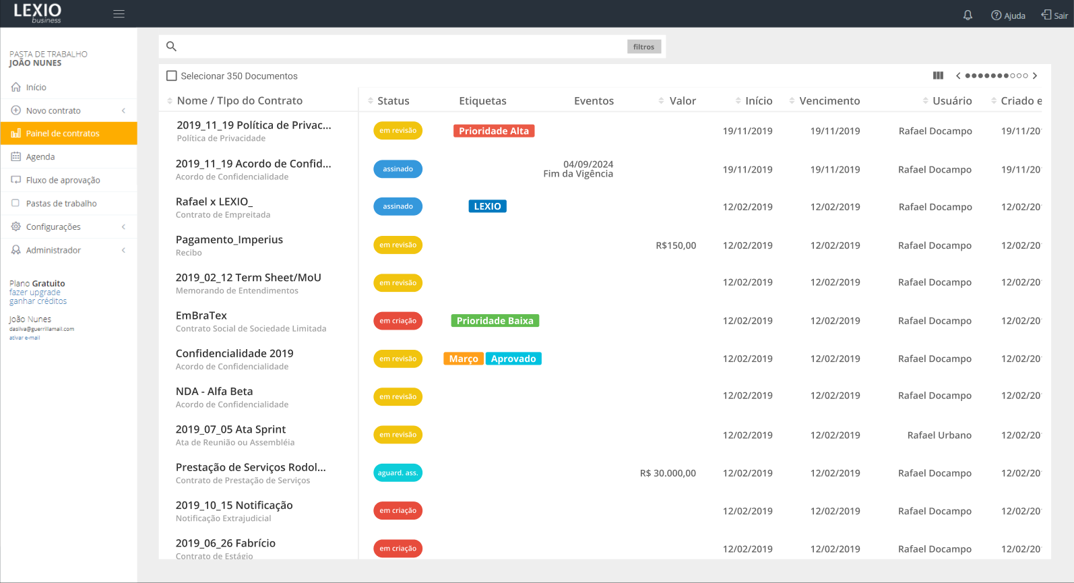Viewport: 1074px width, 583px height.
Task: Click the notifications bell icon
Action: (968, 15)
